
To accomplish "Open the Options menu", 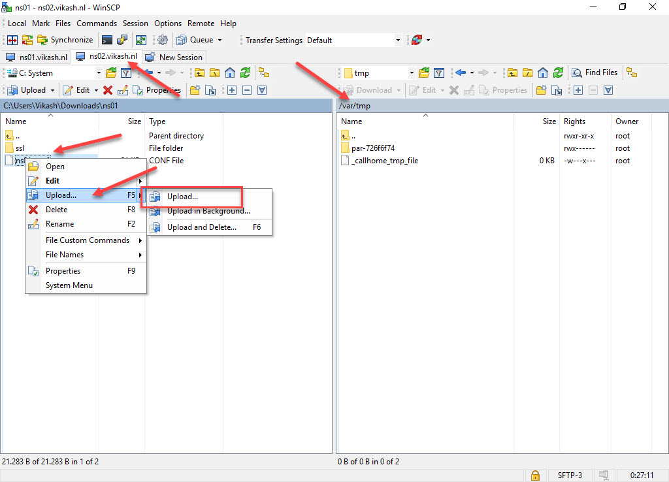I will [168, 24].
